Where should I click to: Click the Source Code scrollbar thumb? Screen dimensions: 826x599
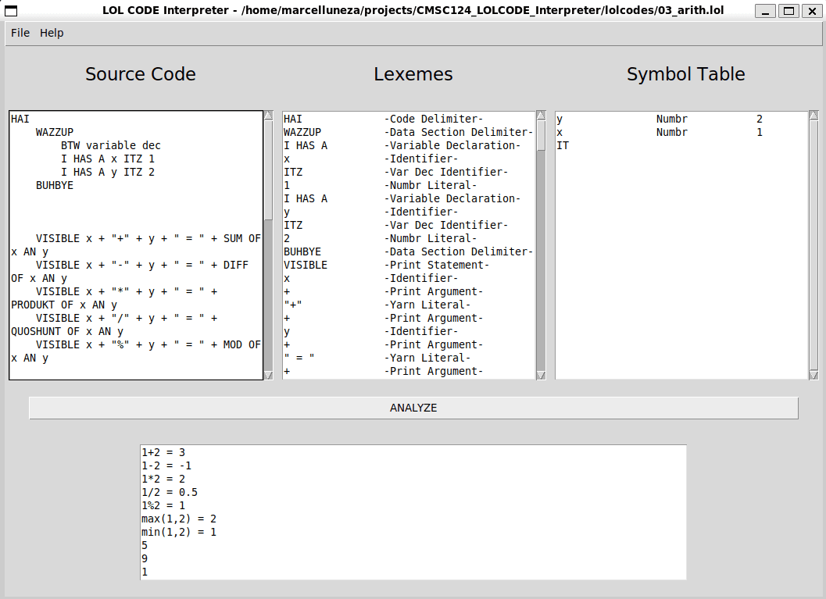tap(269, 170)
